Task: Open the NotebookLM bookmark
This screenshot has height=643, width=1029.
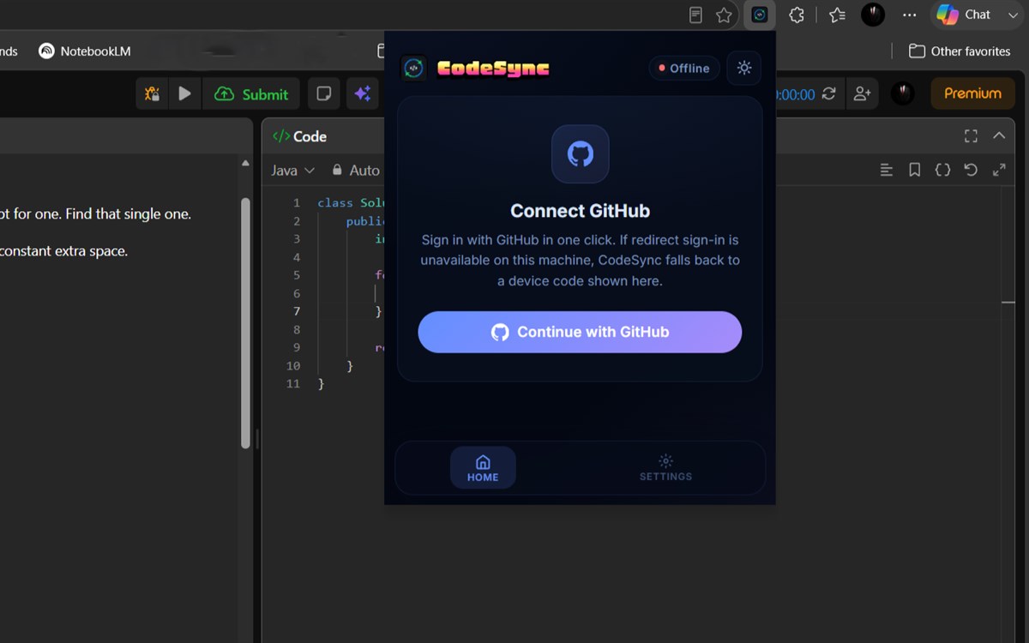Action: pos(85,51)
